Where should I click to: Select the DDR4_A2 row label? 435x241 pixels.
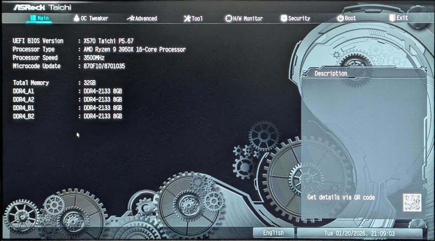point(24,99)
